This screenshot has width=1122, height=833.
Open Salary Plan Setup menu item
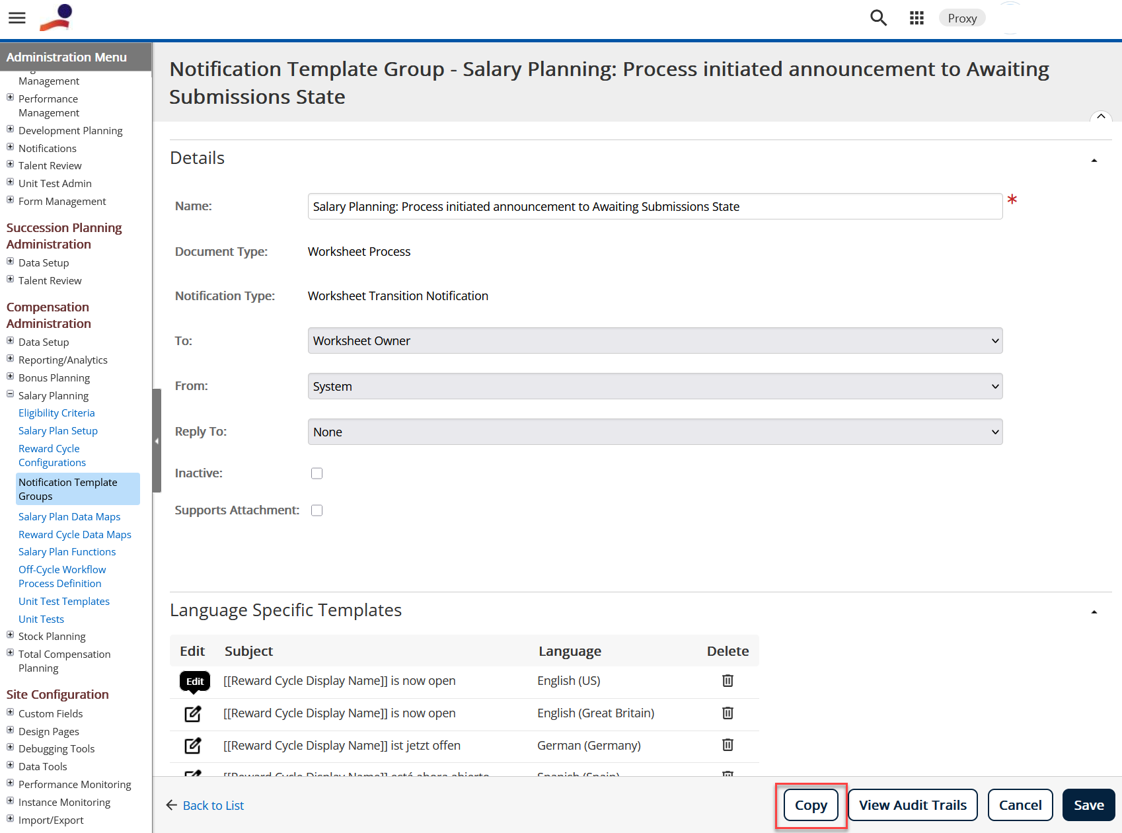[x=58, y=431]
